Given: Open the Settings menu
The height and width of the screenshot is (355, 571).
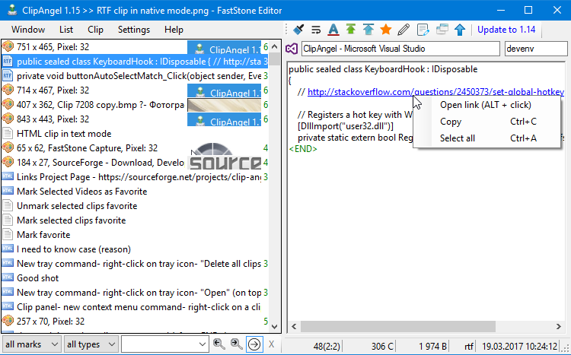Looking at the screenshot, I should coord(134,30).
